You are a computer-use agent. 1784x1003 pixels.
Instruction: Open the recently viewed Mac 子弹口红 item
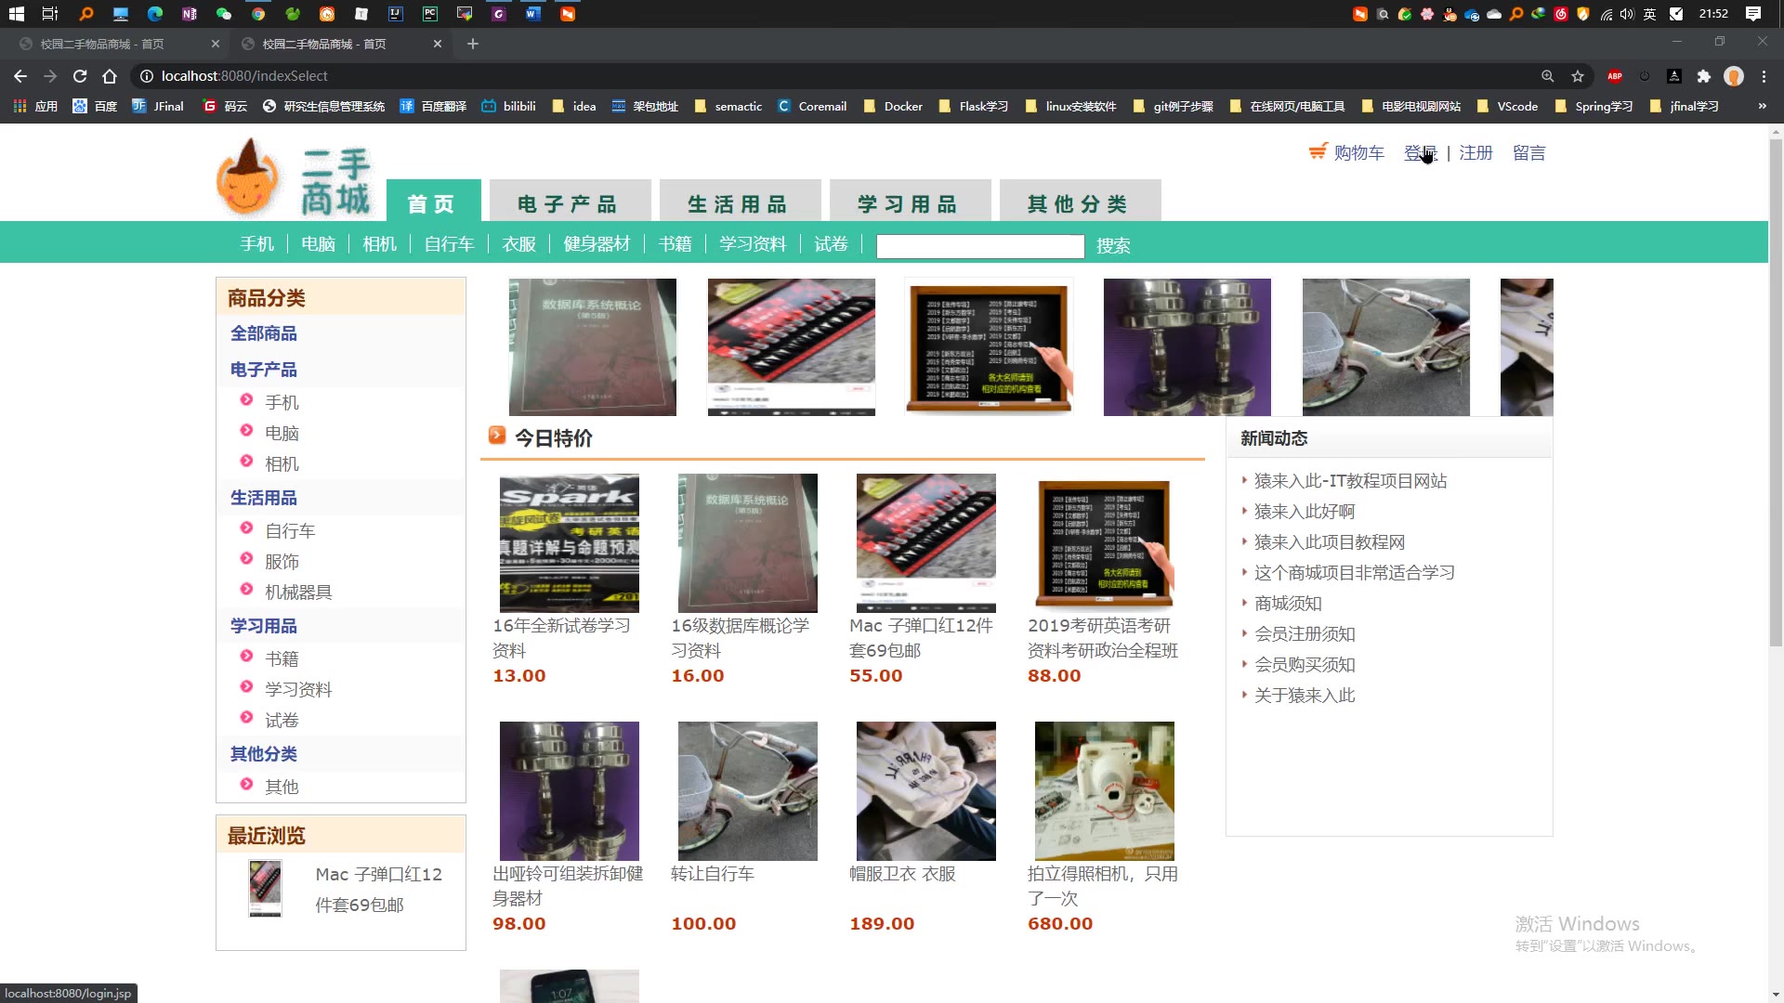coord(378,889)
